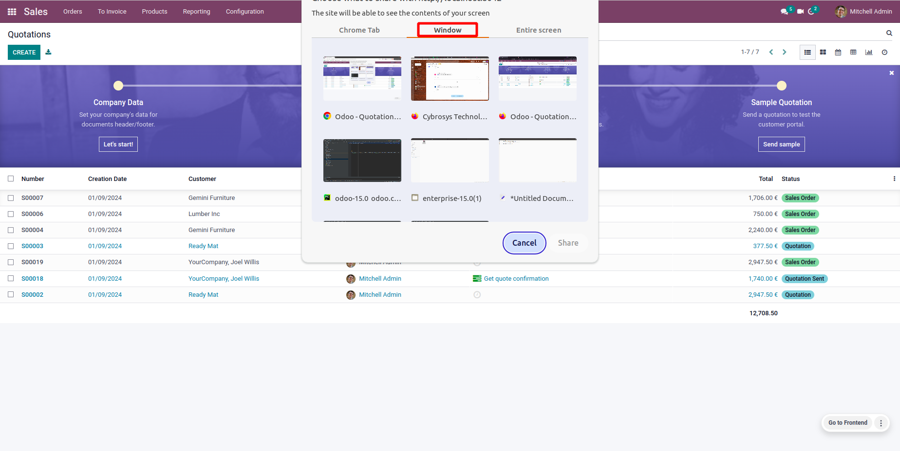
Task: Select the checkbox for order S00006
Action: tap(11, 214)
